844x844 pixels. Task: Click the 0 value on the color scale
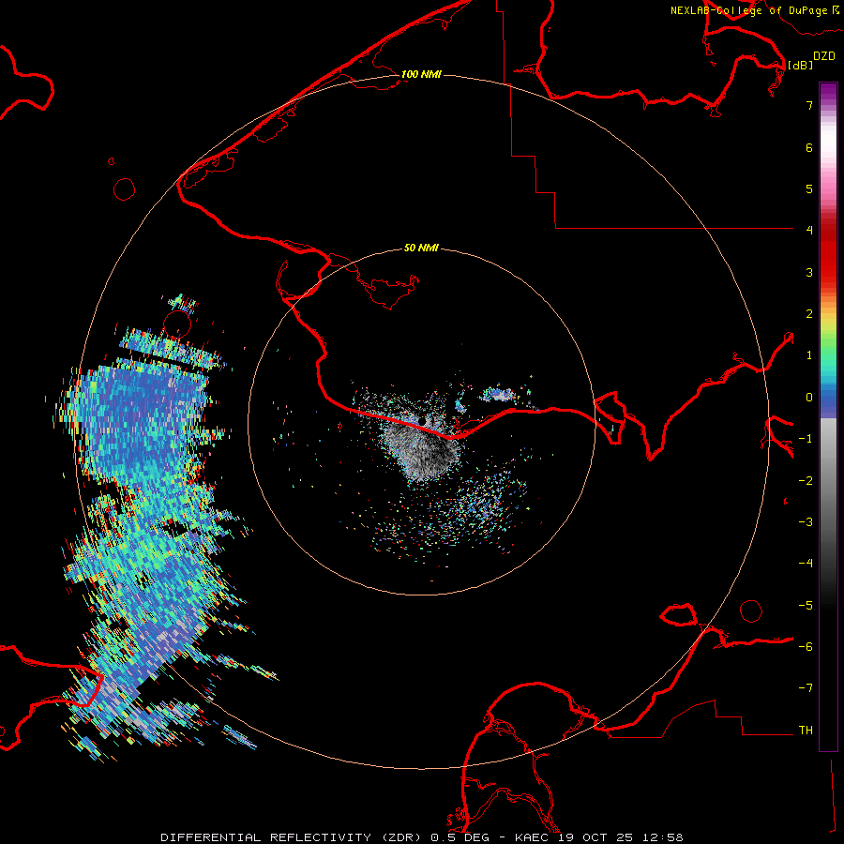[809, 398]
